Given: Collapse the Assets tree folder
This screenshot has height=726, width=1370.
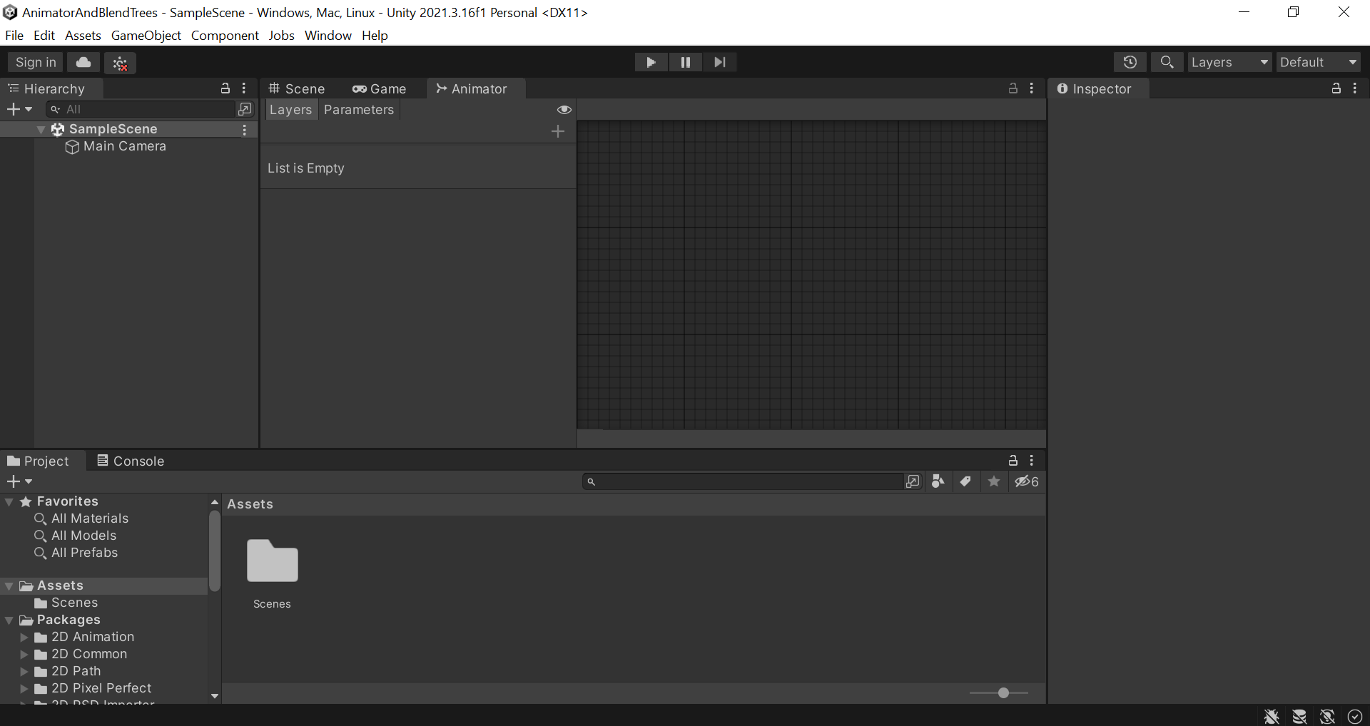Looking at the screenshot, I should pyautogui.click(x=9, y=586).
